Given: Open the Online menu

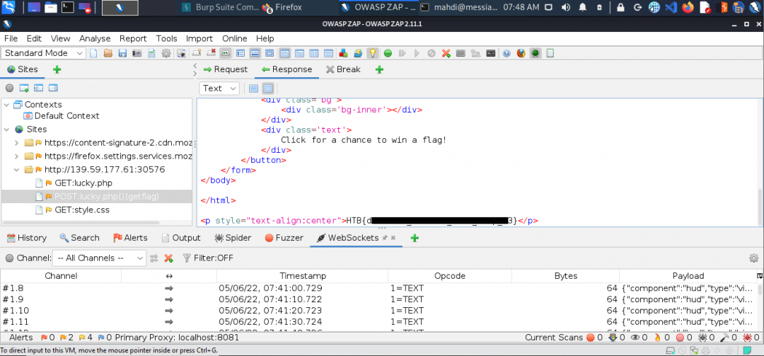Looking at the screenshot, I should (x=235, y=38).
